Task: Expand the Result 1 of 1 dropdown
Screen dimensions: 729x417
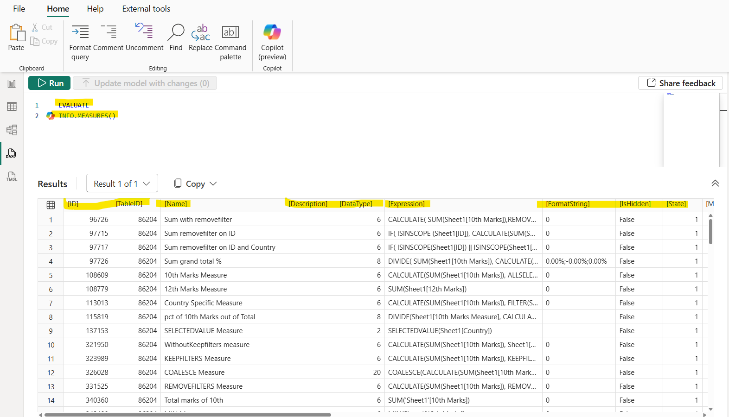Action: (x=122, y=183)
